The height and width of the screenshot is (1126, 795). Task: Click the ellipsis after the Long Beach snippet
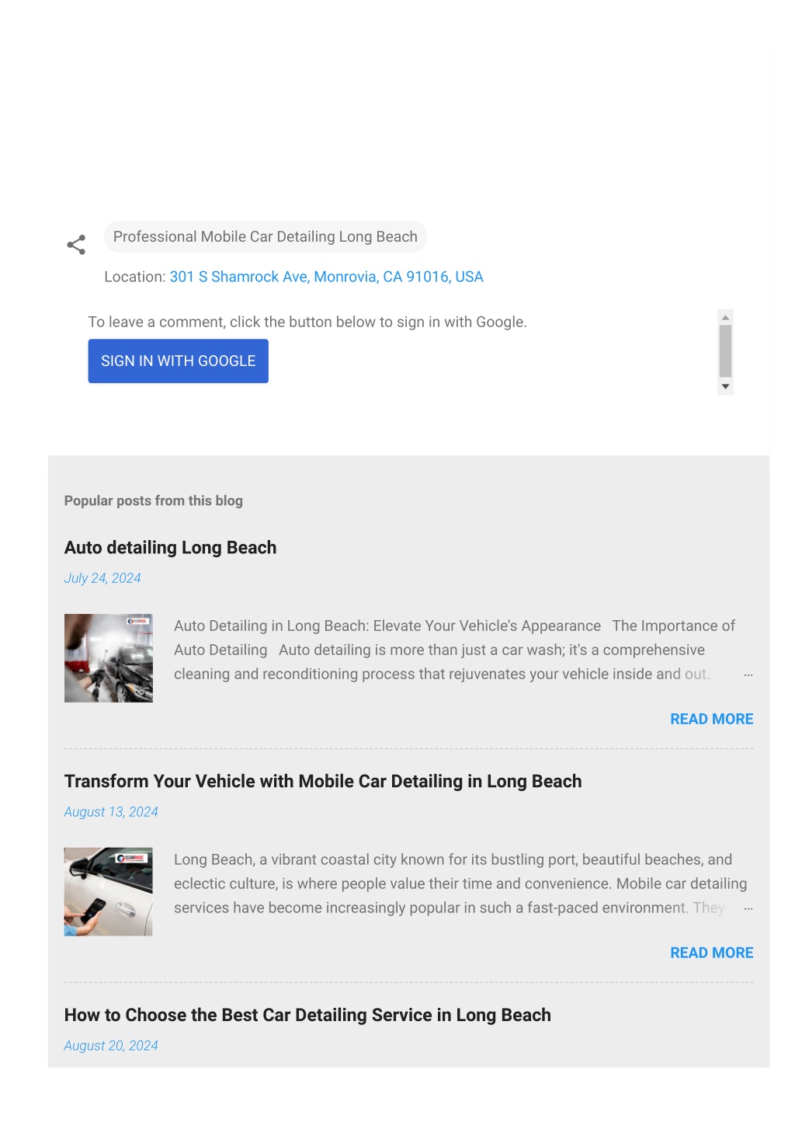pyautogui.click(x=748, y=908)
